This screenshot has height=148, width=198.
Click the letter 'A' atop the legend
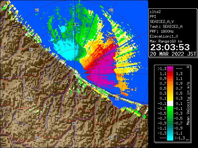click(x=188, y=67)
